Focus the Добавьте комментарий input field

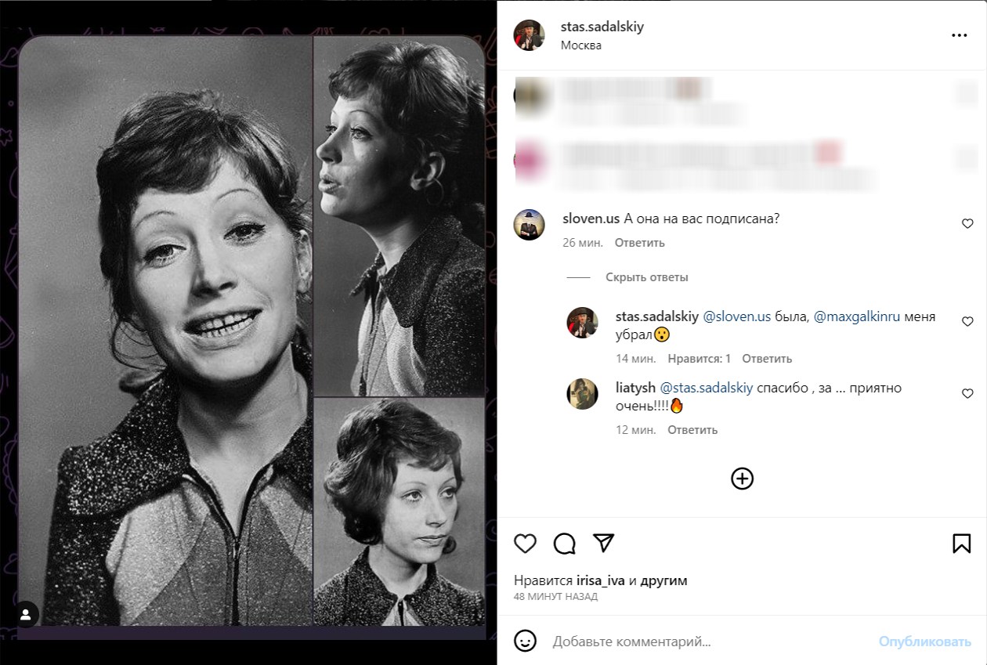705,642
